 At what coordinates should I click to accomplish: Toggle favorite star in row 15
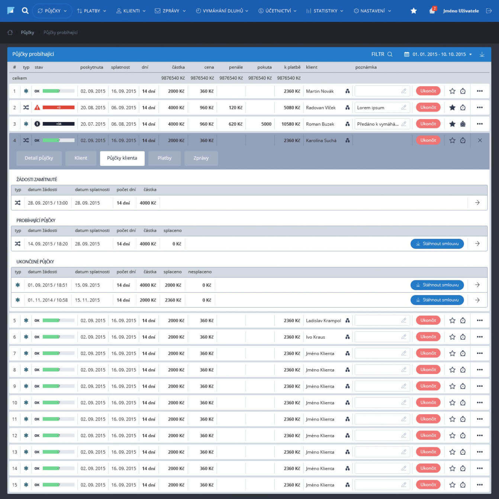pyautogui.click(x=452, y=485)
